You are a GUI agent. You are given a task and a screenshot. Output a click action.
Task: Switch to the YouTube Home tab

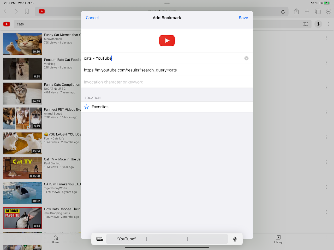click(56, 239)
